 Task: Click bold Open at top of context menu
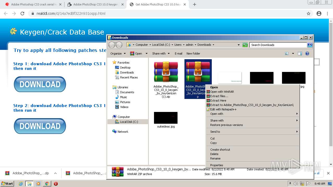(x=214, y=87)
